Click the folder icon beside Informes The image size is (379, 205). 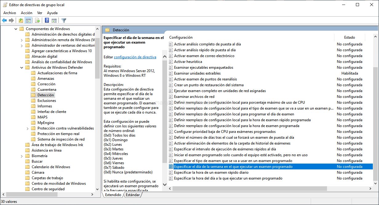[x=33, y=106]
